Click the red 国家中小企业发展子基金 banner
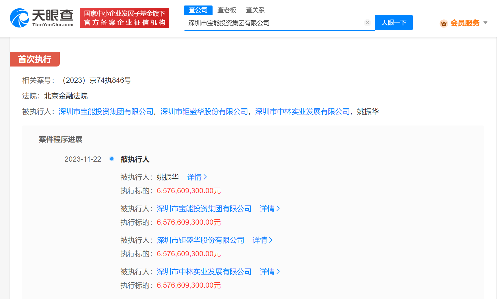The width and height of the screenshot is (497, 299). (x=124, y=18)
